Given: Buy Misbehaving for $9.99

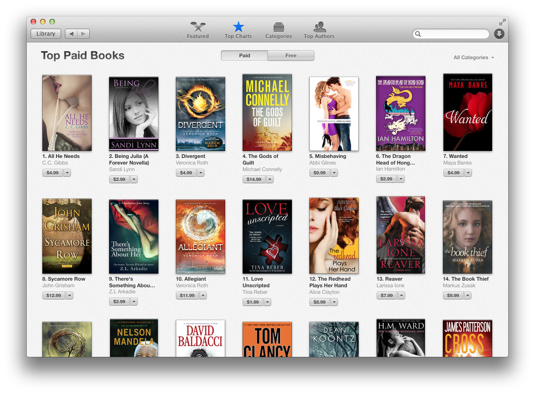Looking at the screenshot, I should (x=319, y=173).
